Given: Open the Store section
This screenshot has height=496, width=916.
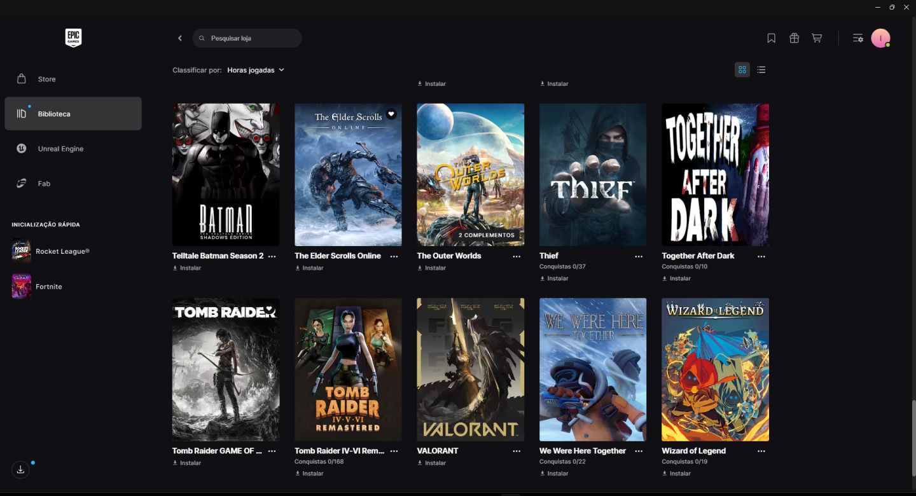Looking at the screenshot, I should pos(73,79).
